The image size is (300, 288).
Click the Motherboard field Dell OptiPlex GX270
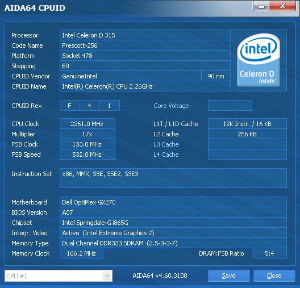(x=173, y=202)
